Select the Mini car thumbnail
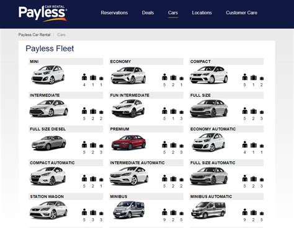 pos(48,74)
